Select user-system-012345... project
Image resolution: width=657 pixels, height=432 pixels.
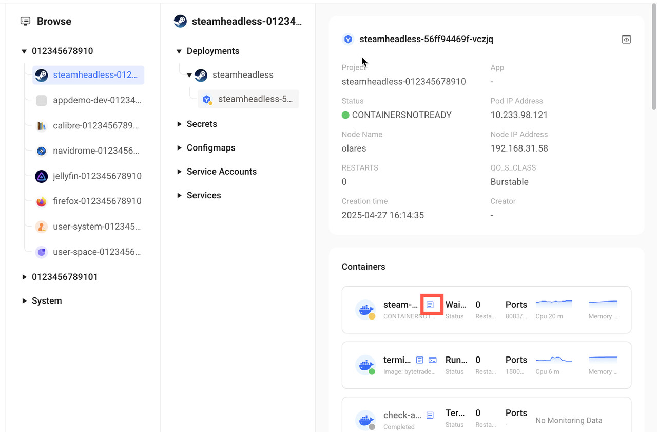(x=88, y=227)
